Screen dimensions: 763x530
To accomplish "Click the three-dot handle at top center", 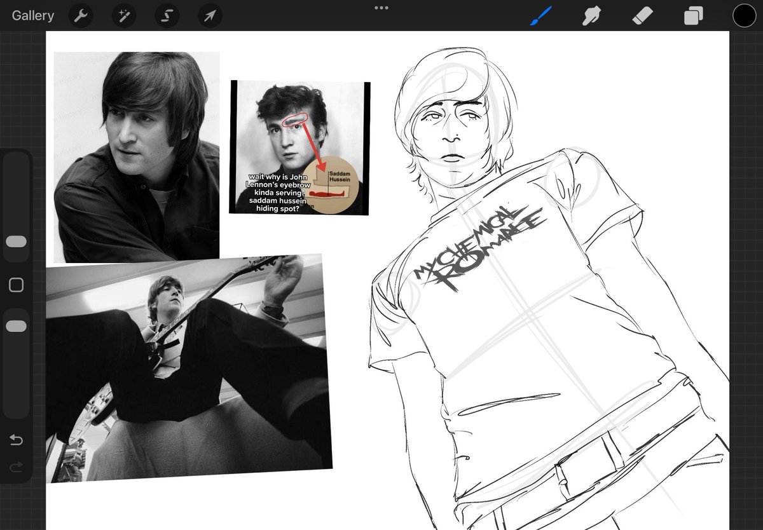I will tap(381, 8).
